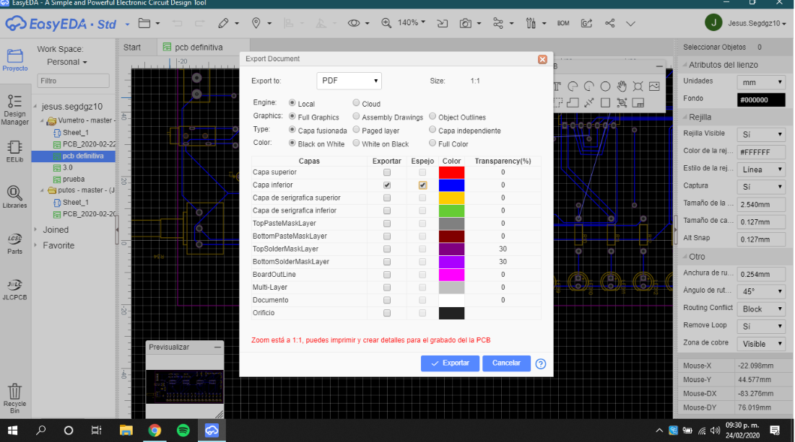Screen dimensions: 795x442
Task: Expand the Joined projects tree node
Action: [36, 230]
